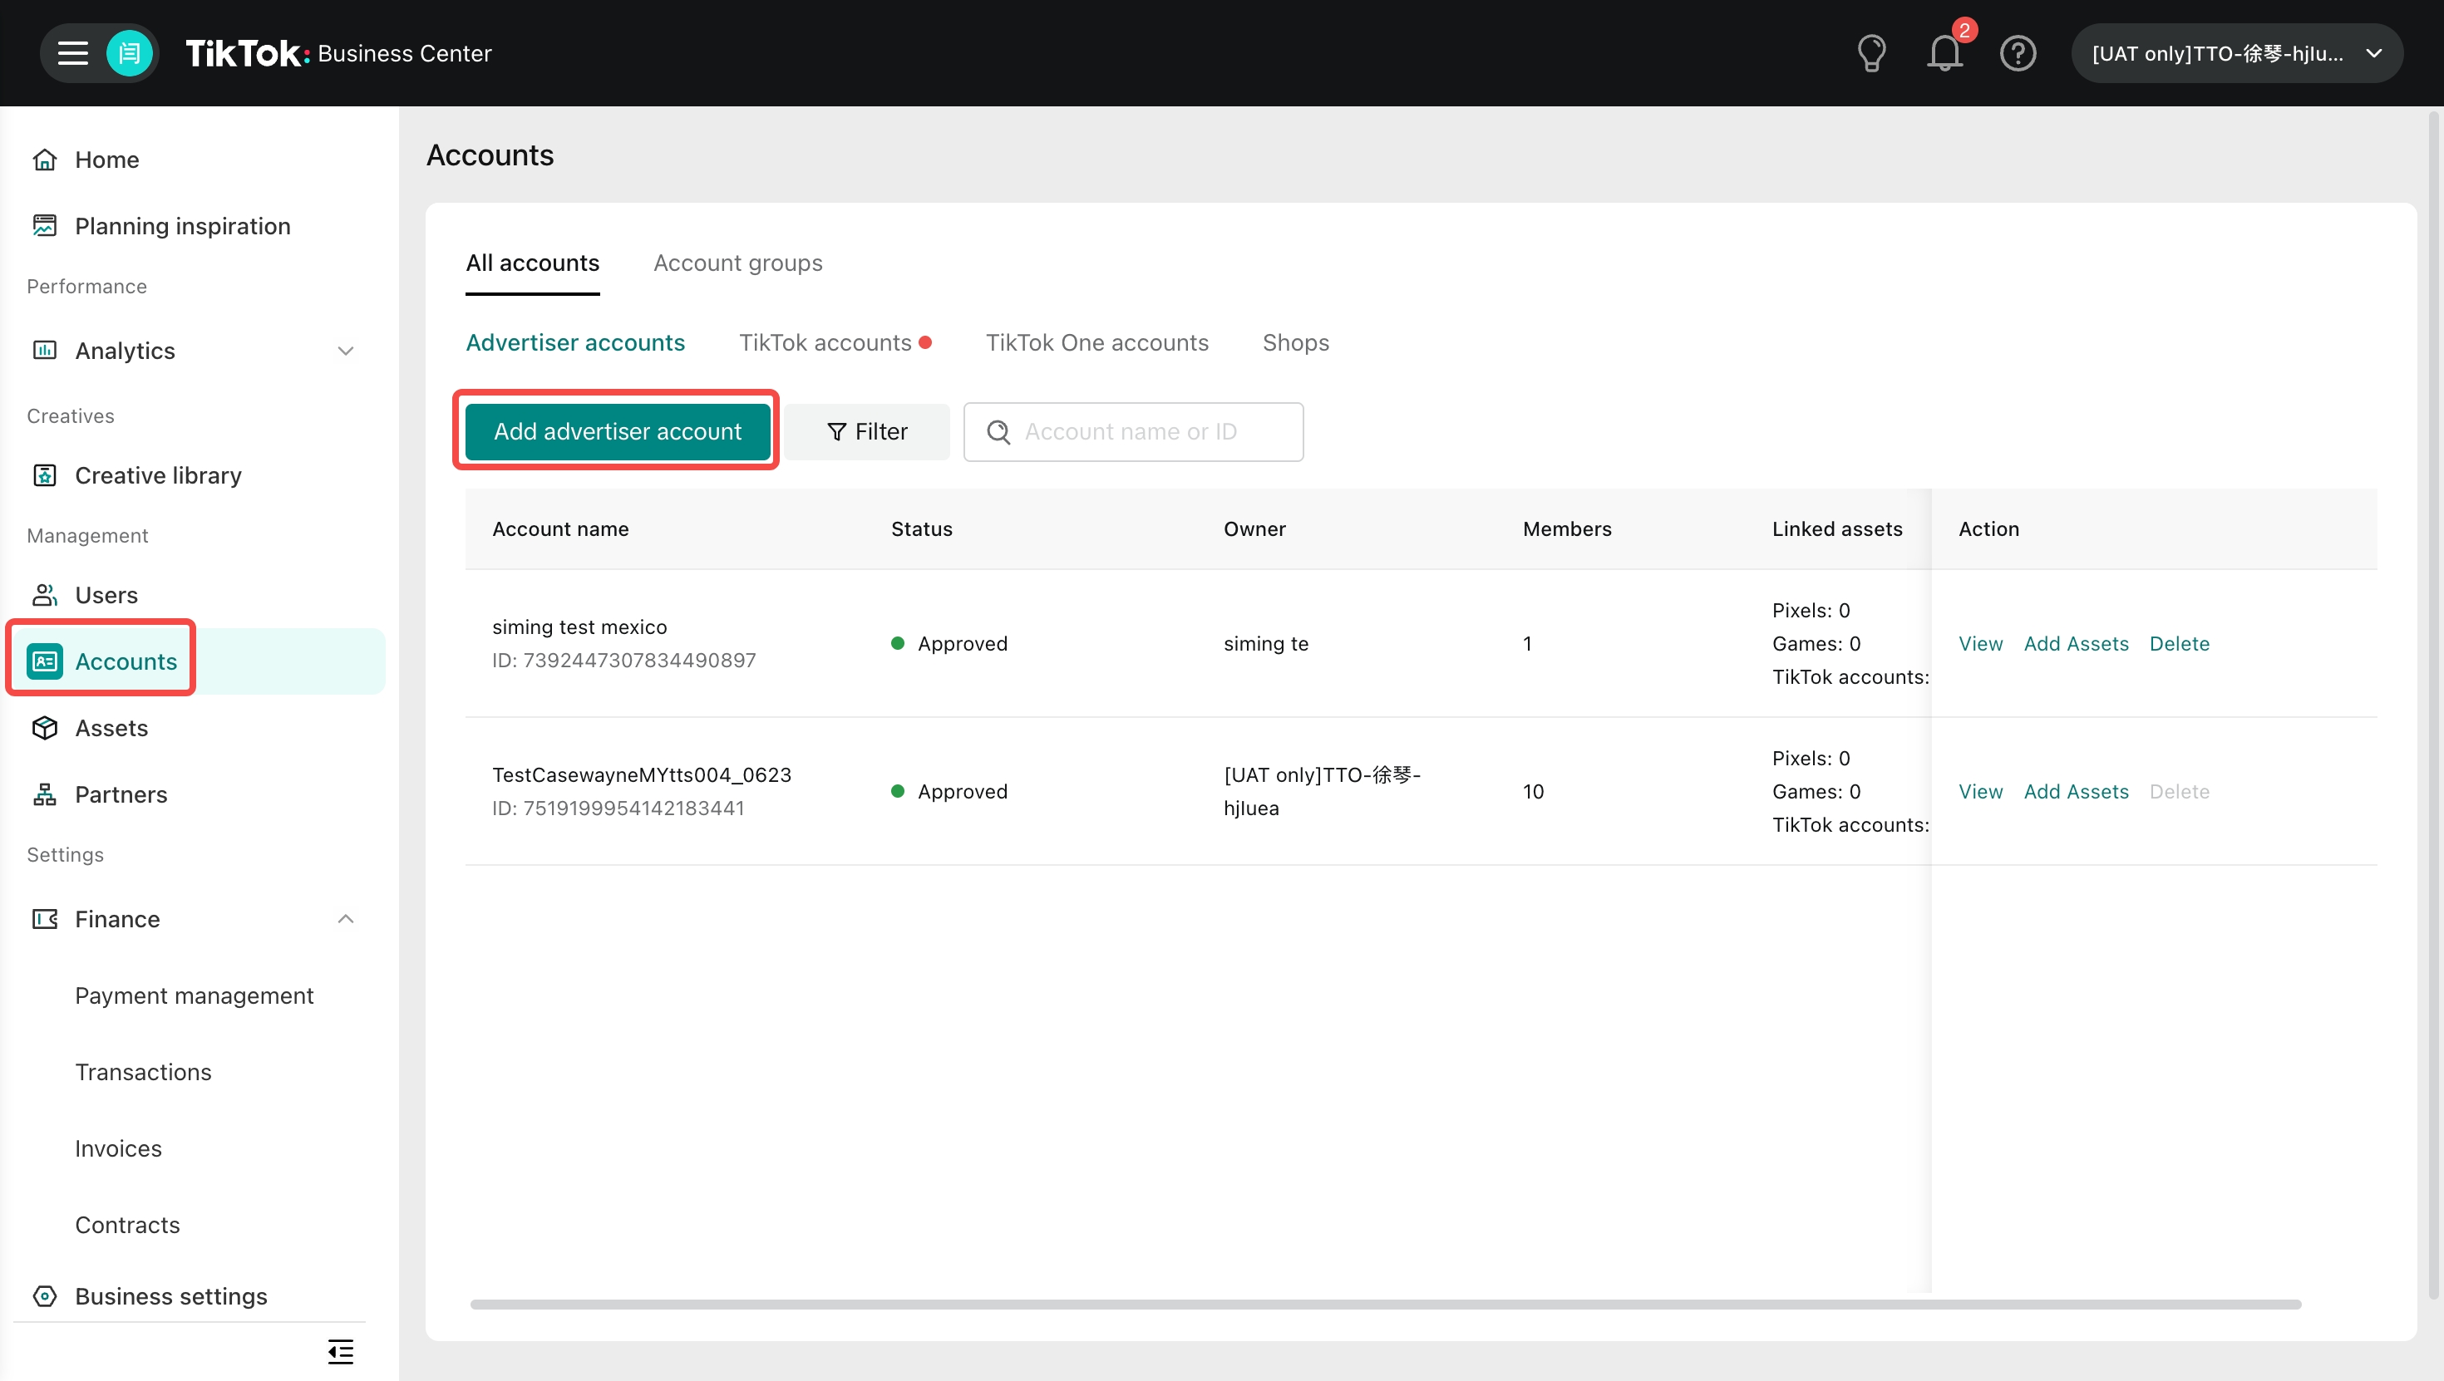Click Delete for siming test mexico
This screenshot has width=2444, height=1381.
point(2178,643)
